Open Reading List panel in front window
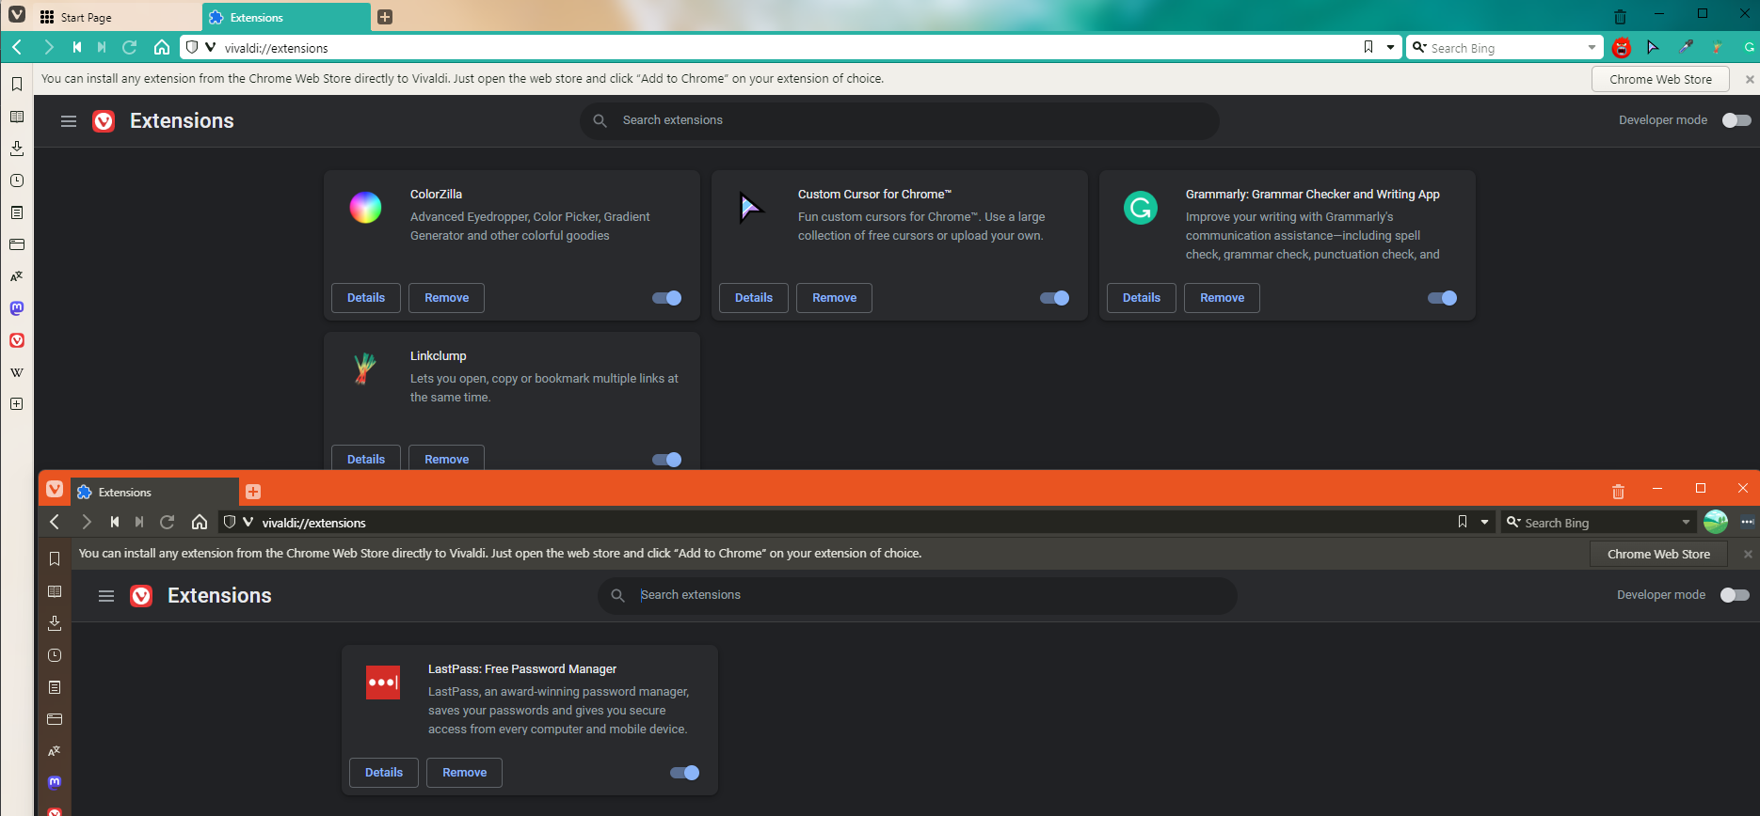Viewport: 1760px width, 816px height. pyautogui.click(x=55, y=591)
